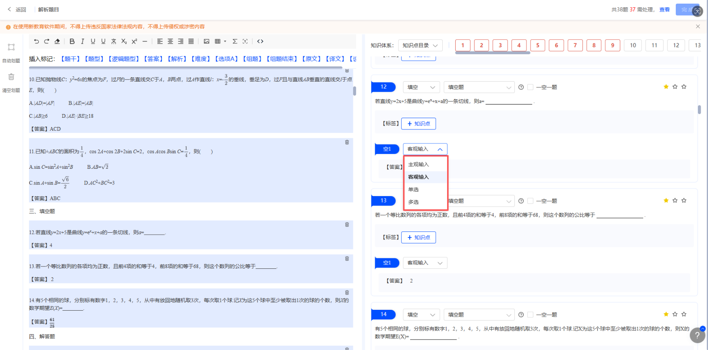Open question 12's 填空题 subtype dropdown
The height and width of the screenshot is (350, 708).
479,87
